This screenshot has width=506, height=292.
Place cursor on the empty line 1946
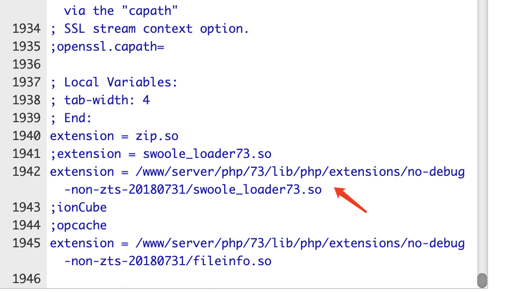coord(261,279)
